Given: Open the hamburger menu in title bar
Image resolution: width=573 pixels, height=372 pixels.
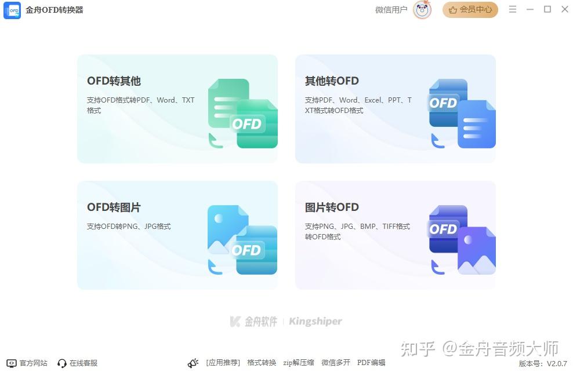Looking at the screenshot, I should click(513, 9).
